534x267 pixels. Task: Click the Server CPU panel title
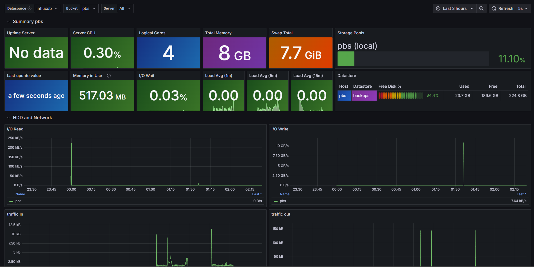pos(84,33)
